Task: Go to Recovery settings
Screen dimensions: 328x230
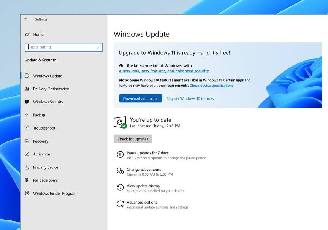Action: 41,141
